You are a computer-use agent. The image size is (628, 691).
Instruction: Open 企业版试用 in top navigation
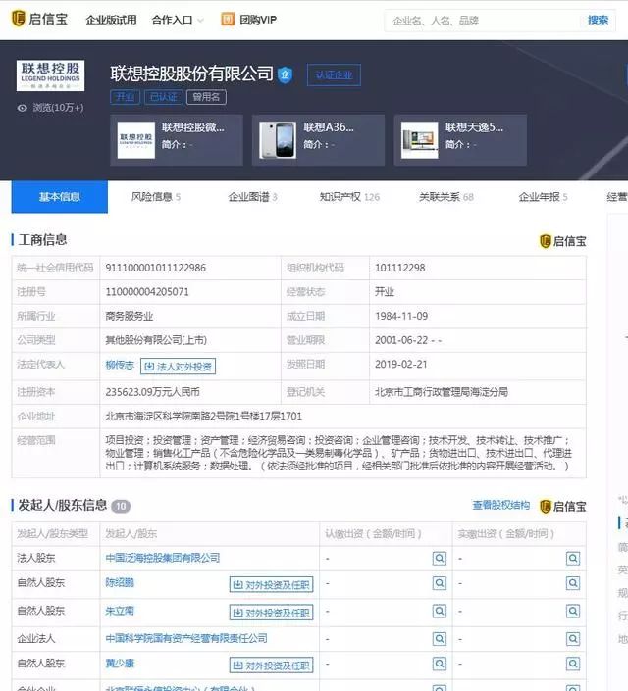pyautogui.click(x=111, y=20)
